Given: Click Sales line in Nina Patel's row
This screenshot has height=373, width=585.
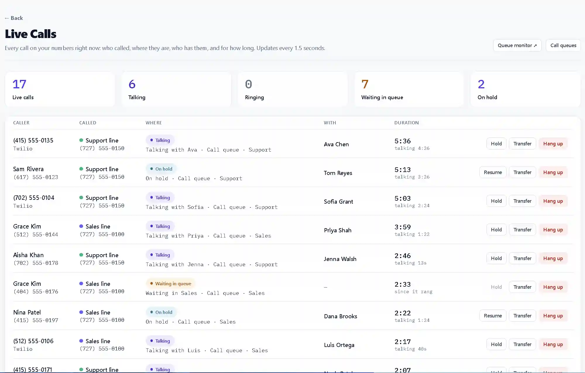Looking at the screenshot, I should (x=98, y=312).
